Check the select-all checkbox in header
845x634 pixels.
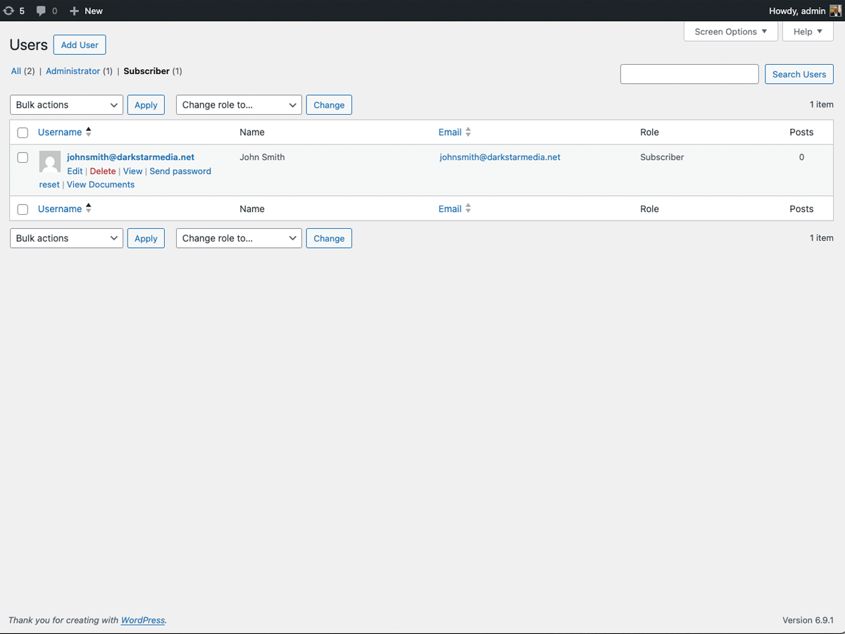point(23,132)
